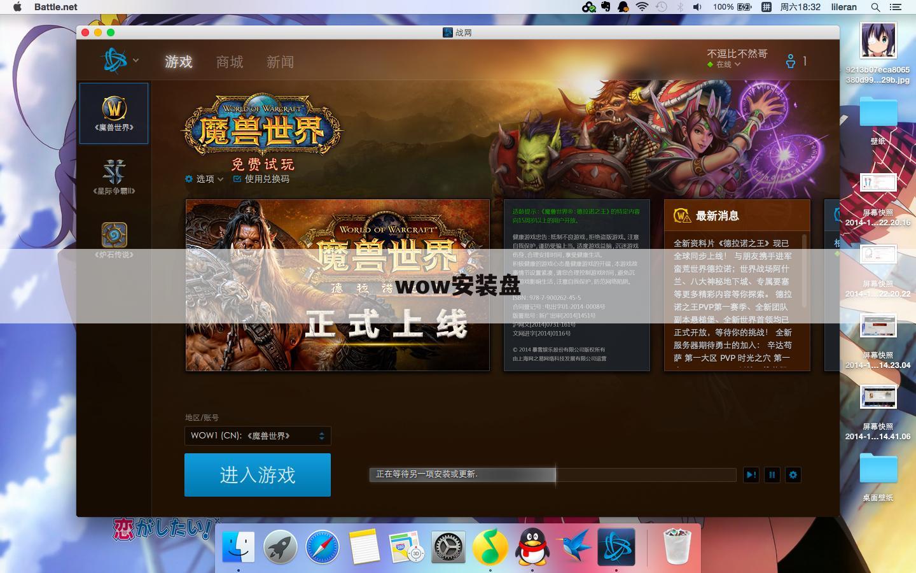Screen dimensions: 916x573
Task: Click the battery status indicator
Action: 732,7
